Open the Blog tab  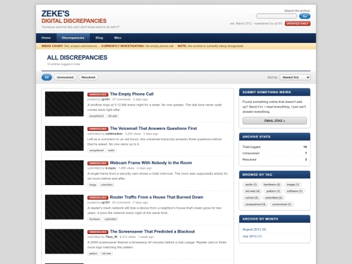(x=99, y=38)
